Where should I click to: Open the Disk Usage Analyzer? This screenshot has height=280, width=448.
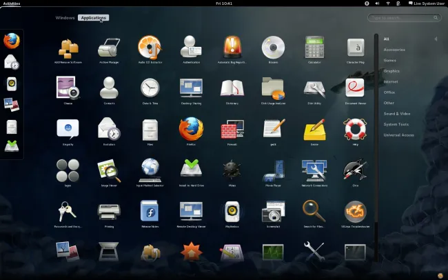coord(273,88)
